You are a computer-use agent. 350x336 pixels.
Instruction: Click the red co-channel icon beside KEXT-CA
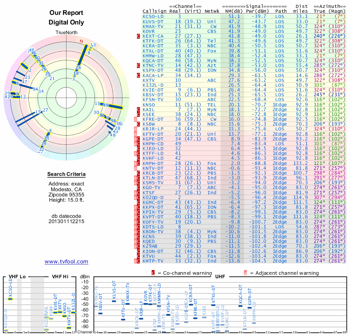coord(138,36)
